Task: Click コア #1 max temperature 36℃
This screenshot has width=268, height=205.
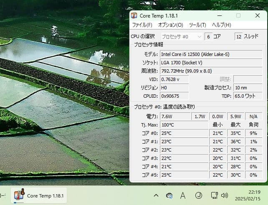Action: coord(235,142)
